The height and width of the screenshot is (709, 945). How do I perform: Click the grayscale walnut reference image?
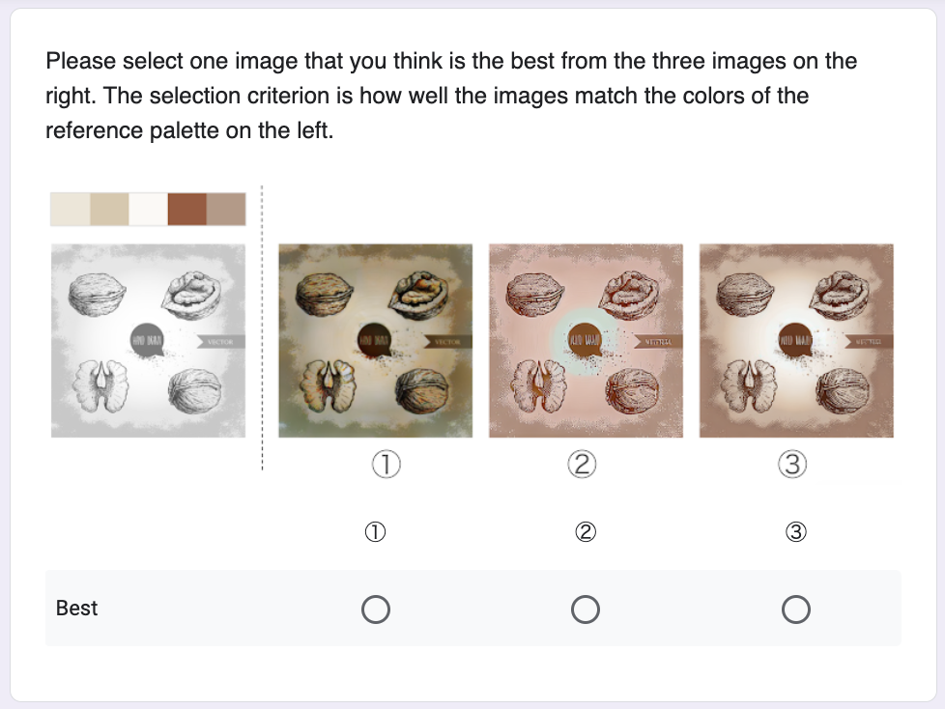point(148,340)
